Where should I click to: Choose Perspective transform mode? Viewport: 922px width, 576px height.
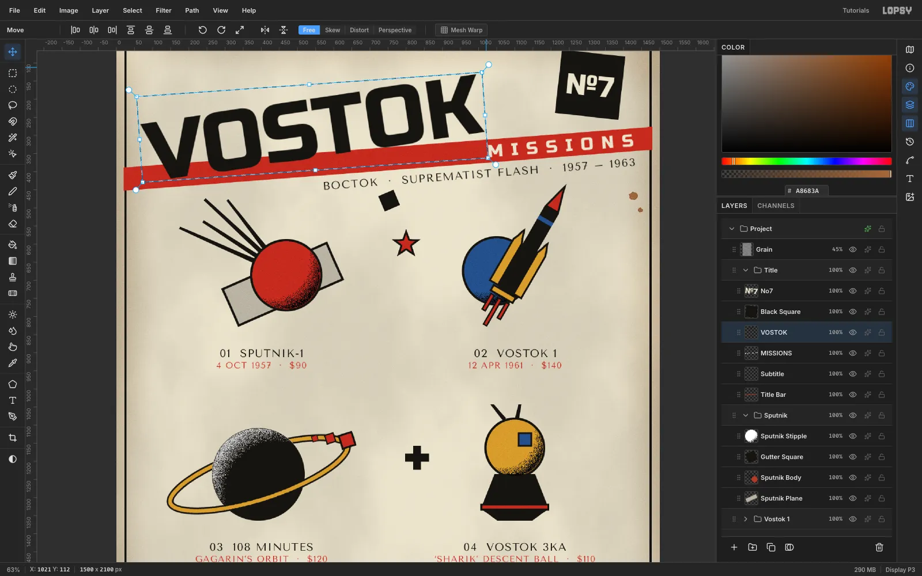[395, 30]
